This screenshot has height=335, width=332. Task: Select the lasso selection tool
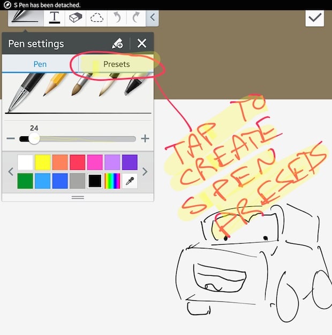click(97, 17)
